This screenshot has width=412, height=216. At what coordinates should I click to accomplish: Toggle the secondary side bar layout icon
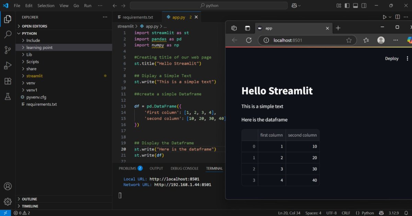tap(364, 5)
